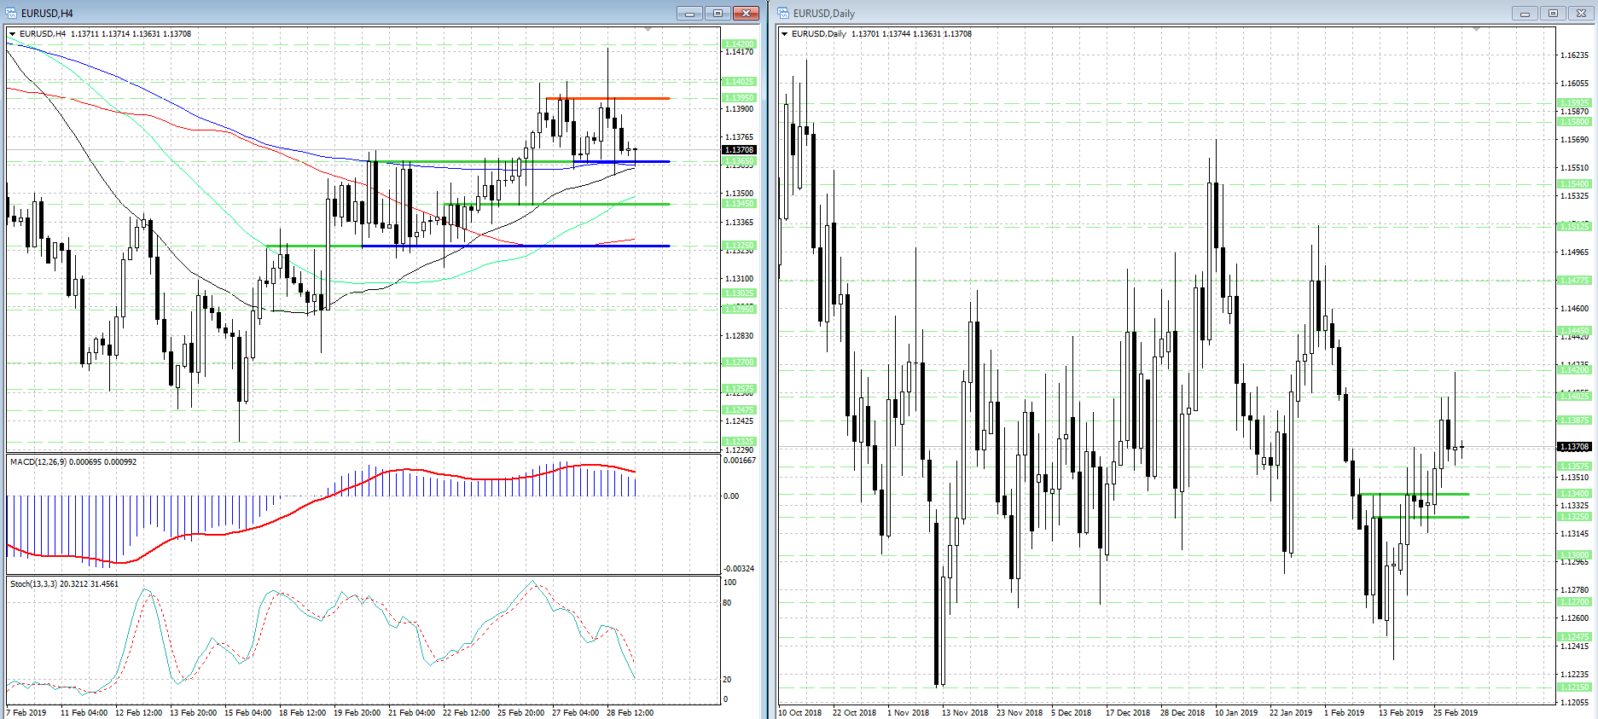Click the 1.13950 level label on H4 chart

739,98
